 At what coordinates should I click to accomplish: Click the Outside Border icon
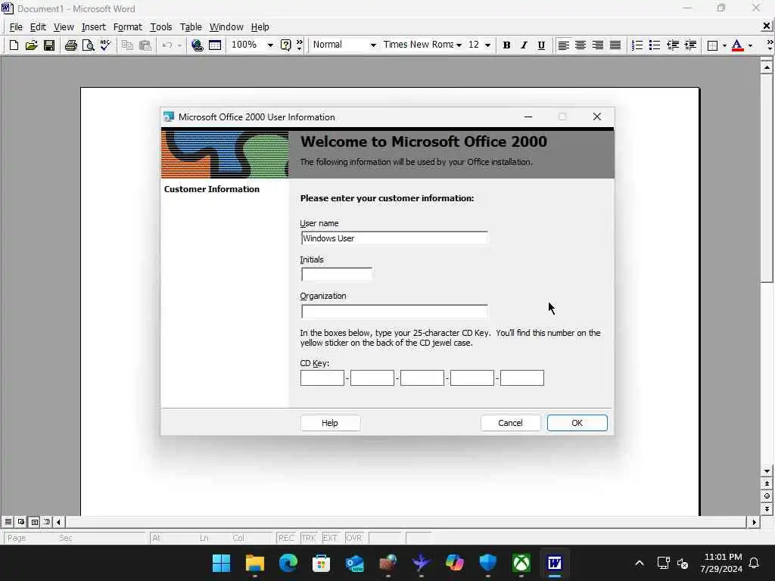click(x=712, y=45)
